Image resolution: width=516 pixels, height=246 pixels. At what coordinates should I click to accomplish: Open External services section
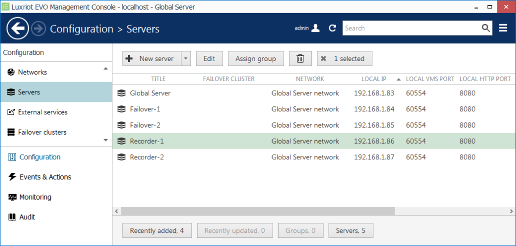click(x=56, y=112)
